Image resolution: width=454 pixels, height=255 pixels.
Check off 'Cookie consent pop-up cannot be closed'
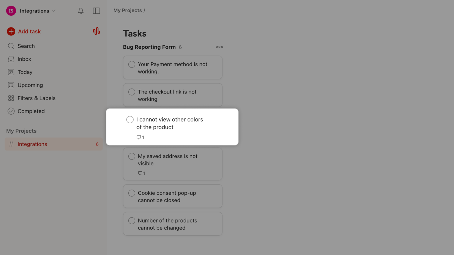tap(132, 193)
